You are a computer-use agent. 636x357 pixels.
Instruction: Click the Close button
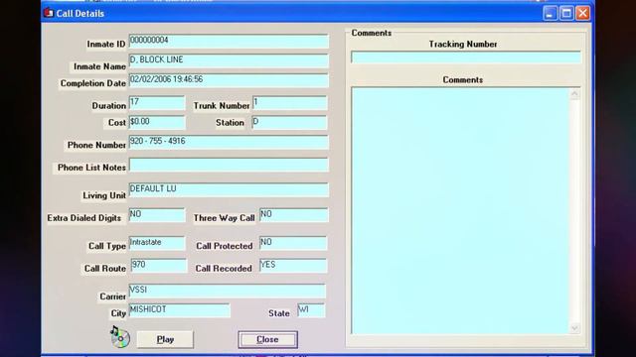coord(267,339)
